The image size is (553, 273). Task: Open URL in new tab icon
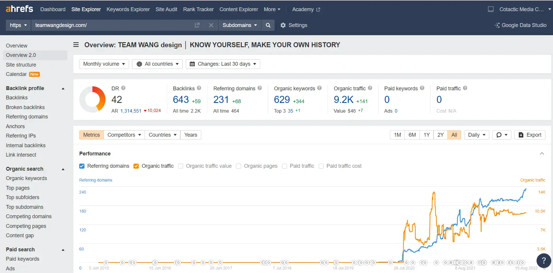(x=197, y=25)
